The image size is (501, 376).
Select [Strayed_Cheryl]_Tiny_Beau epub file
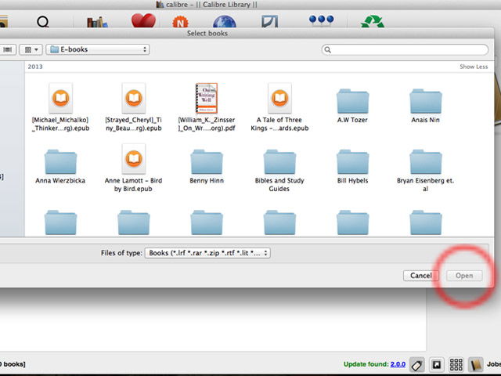(134, 107)
